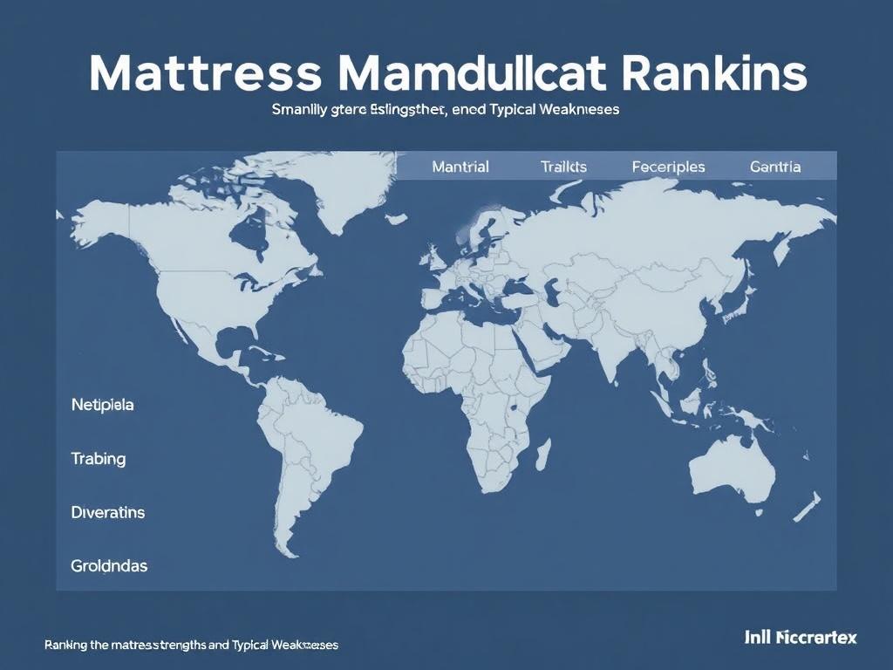Click New Zealand on the map
Viewport: 893px width, 670px height.
tap(808, 507)
